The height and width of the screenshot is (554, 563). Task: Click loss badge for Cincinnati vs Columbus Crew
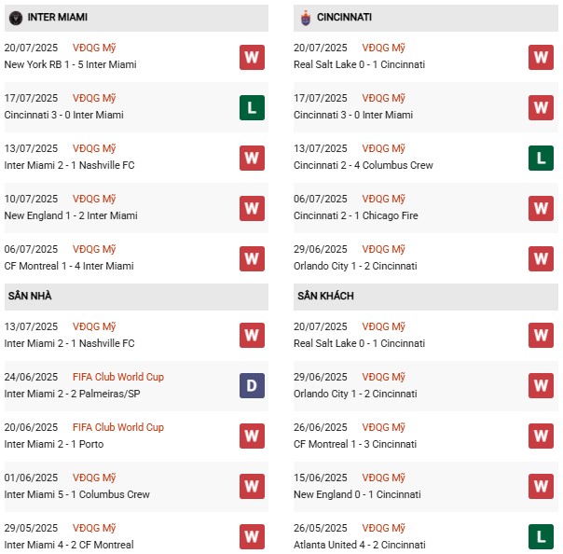click(541, 158)
